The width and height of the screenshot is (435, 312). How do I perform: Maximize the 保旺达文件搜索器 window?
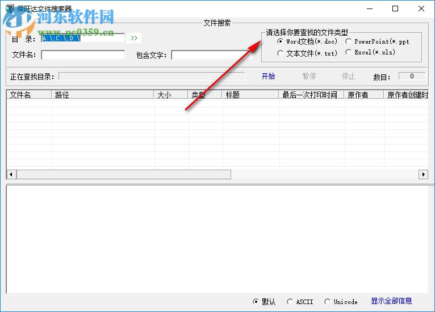pos(395,9)
